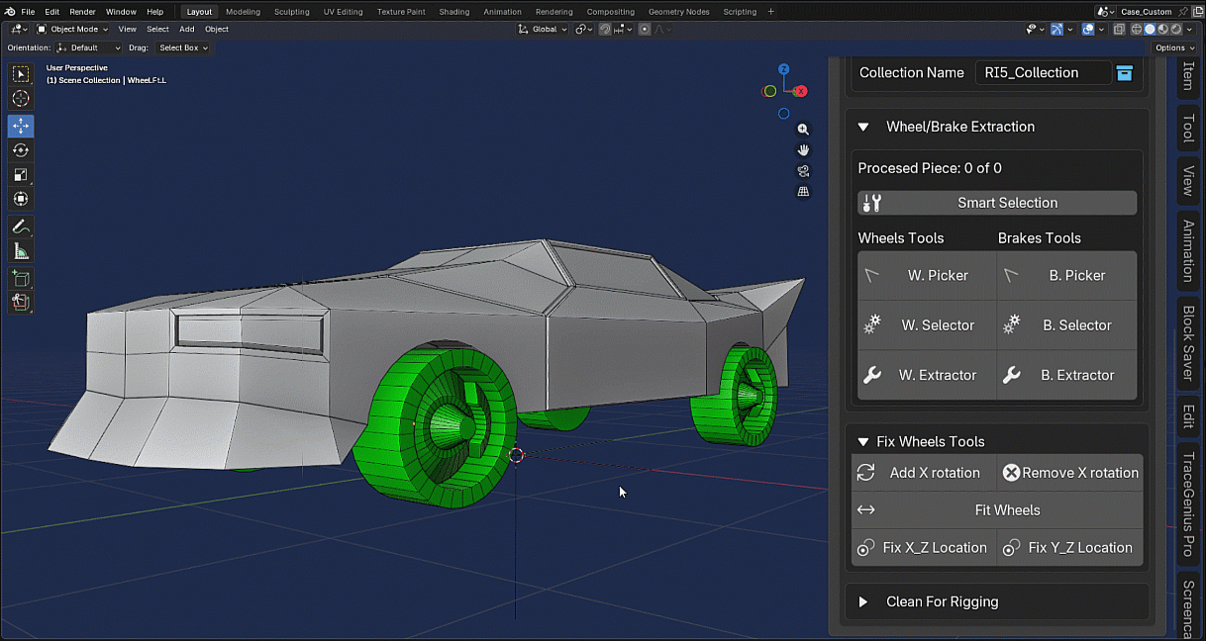The image size is (1206, 641).
Task: Select the Measure tool
Action: coord(21,252)
